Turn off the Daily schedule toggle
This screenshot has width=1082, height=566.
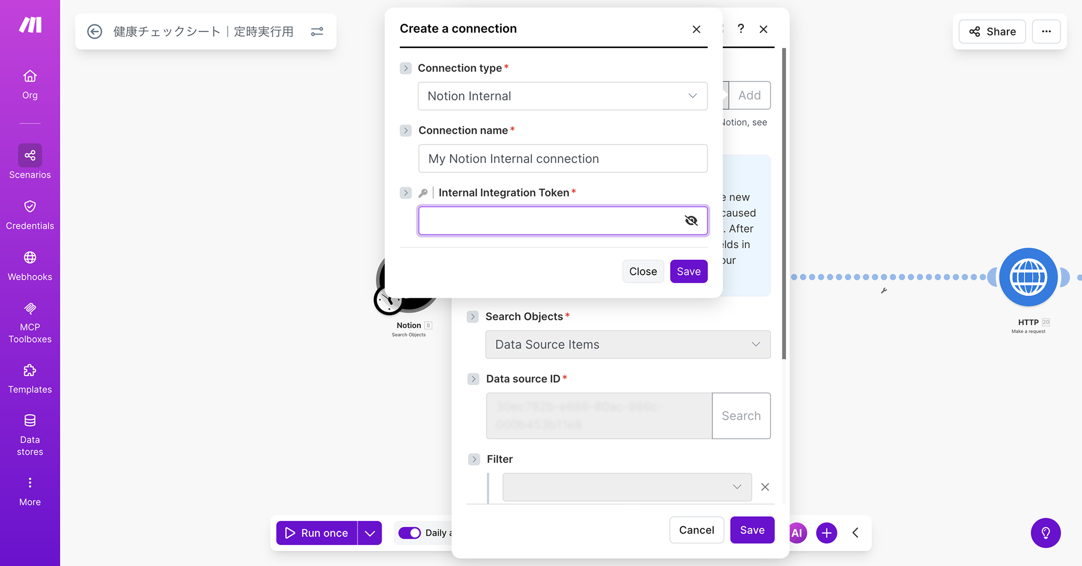(x=409, y=532)
